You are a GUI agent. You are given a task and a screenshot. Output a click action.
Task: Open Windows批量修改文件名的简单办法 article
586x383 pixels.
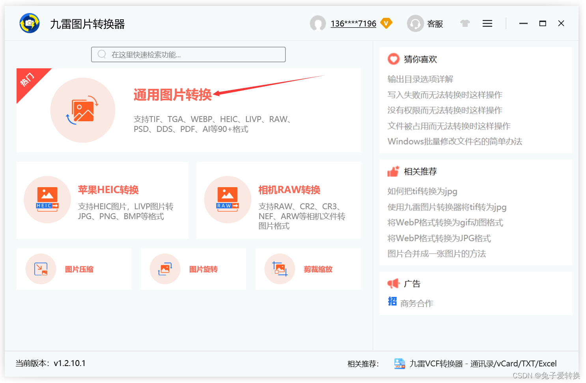click(455, 141)
